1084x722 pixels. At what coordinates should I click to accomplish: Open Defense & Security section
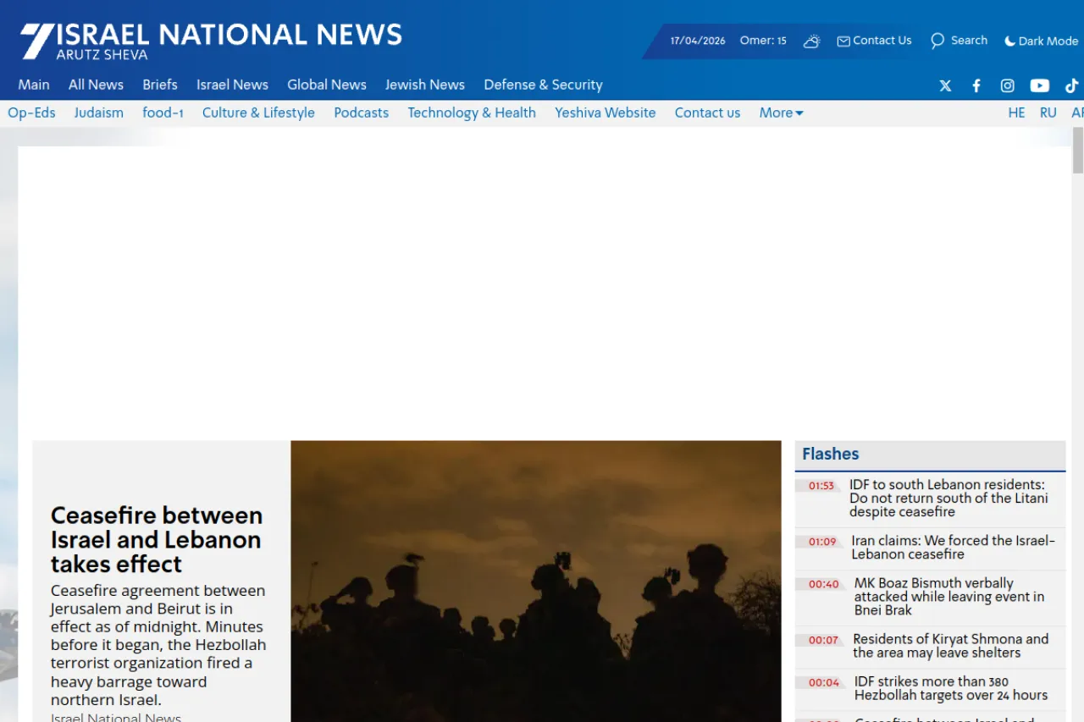543,85
